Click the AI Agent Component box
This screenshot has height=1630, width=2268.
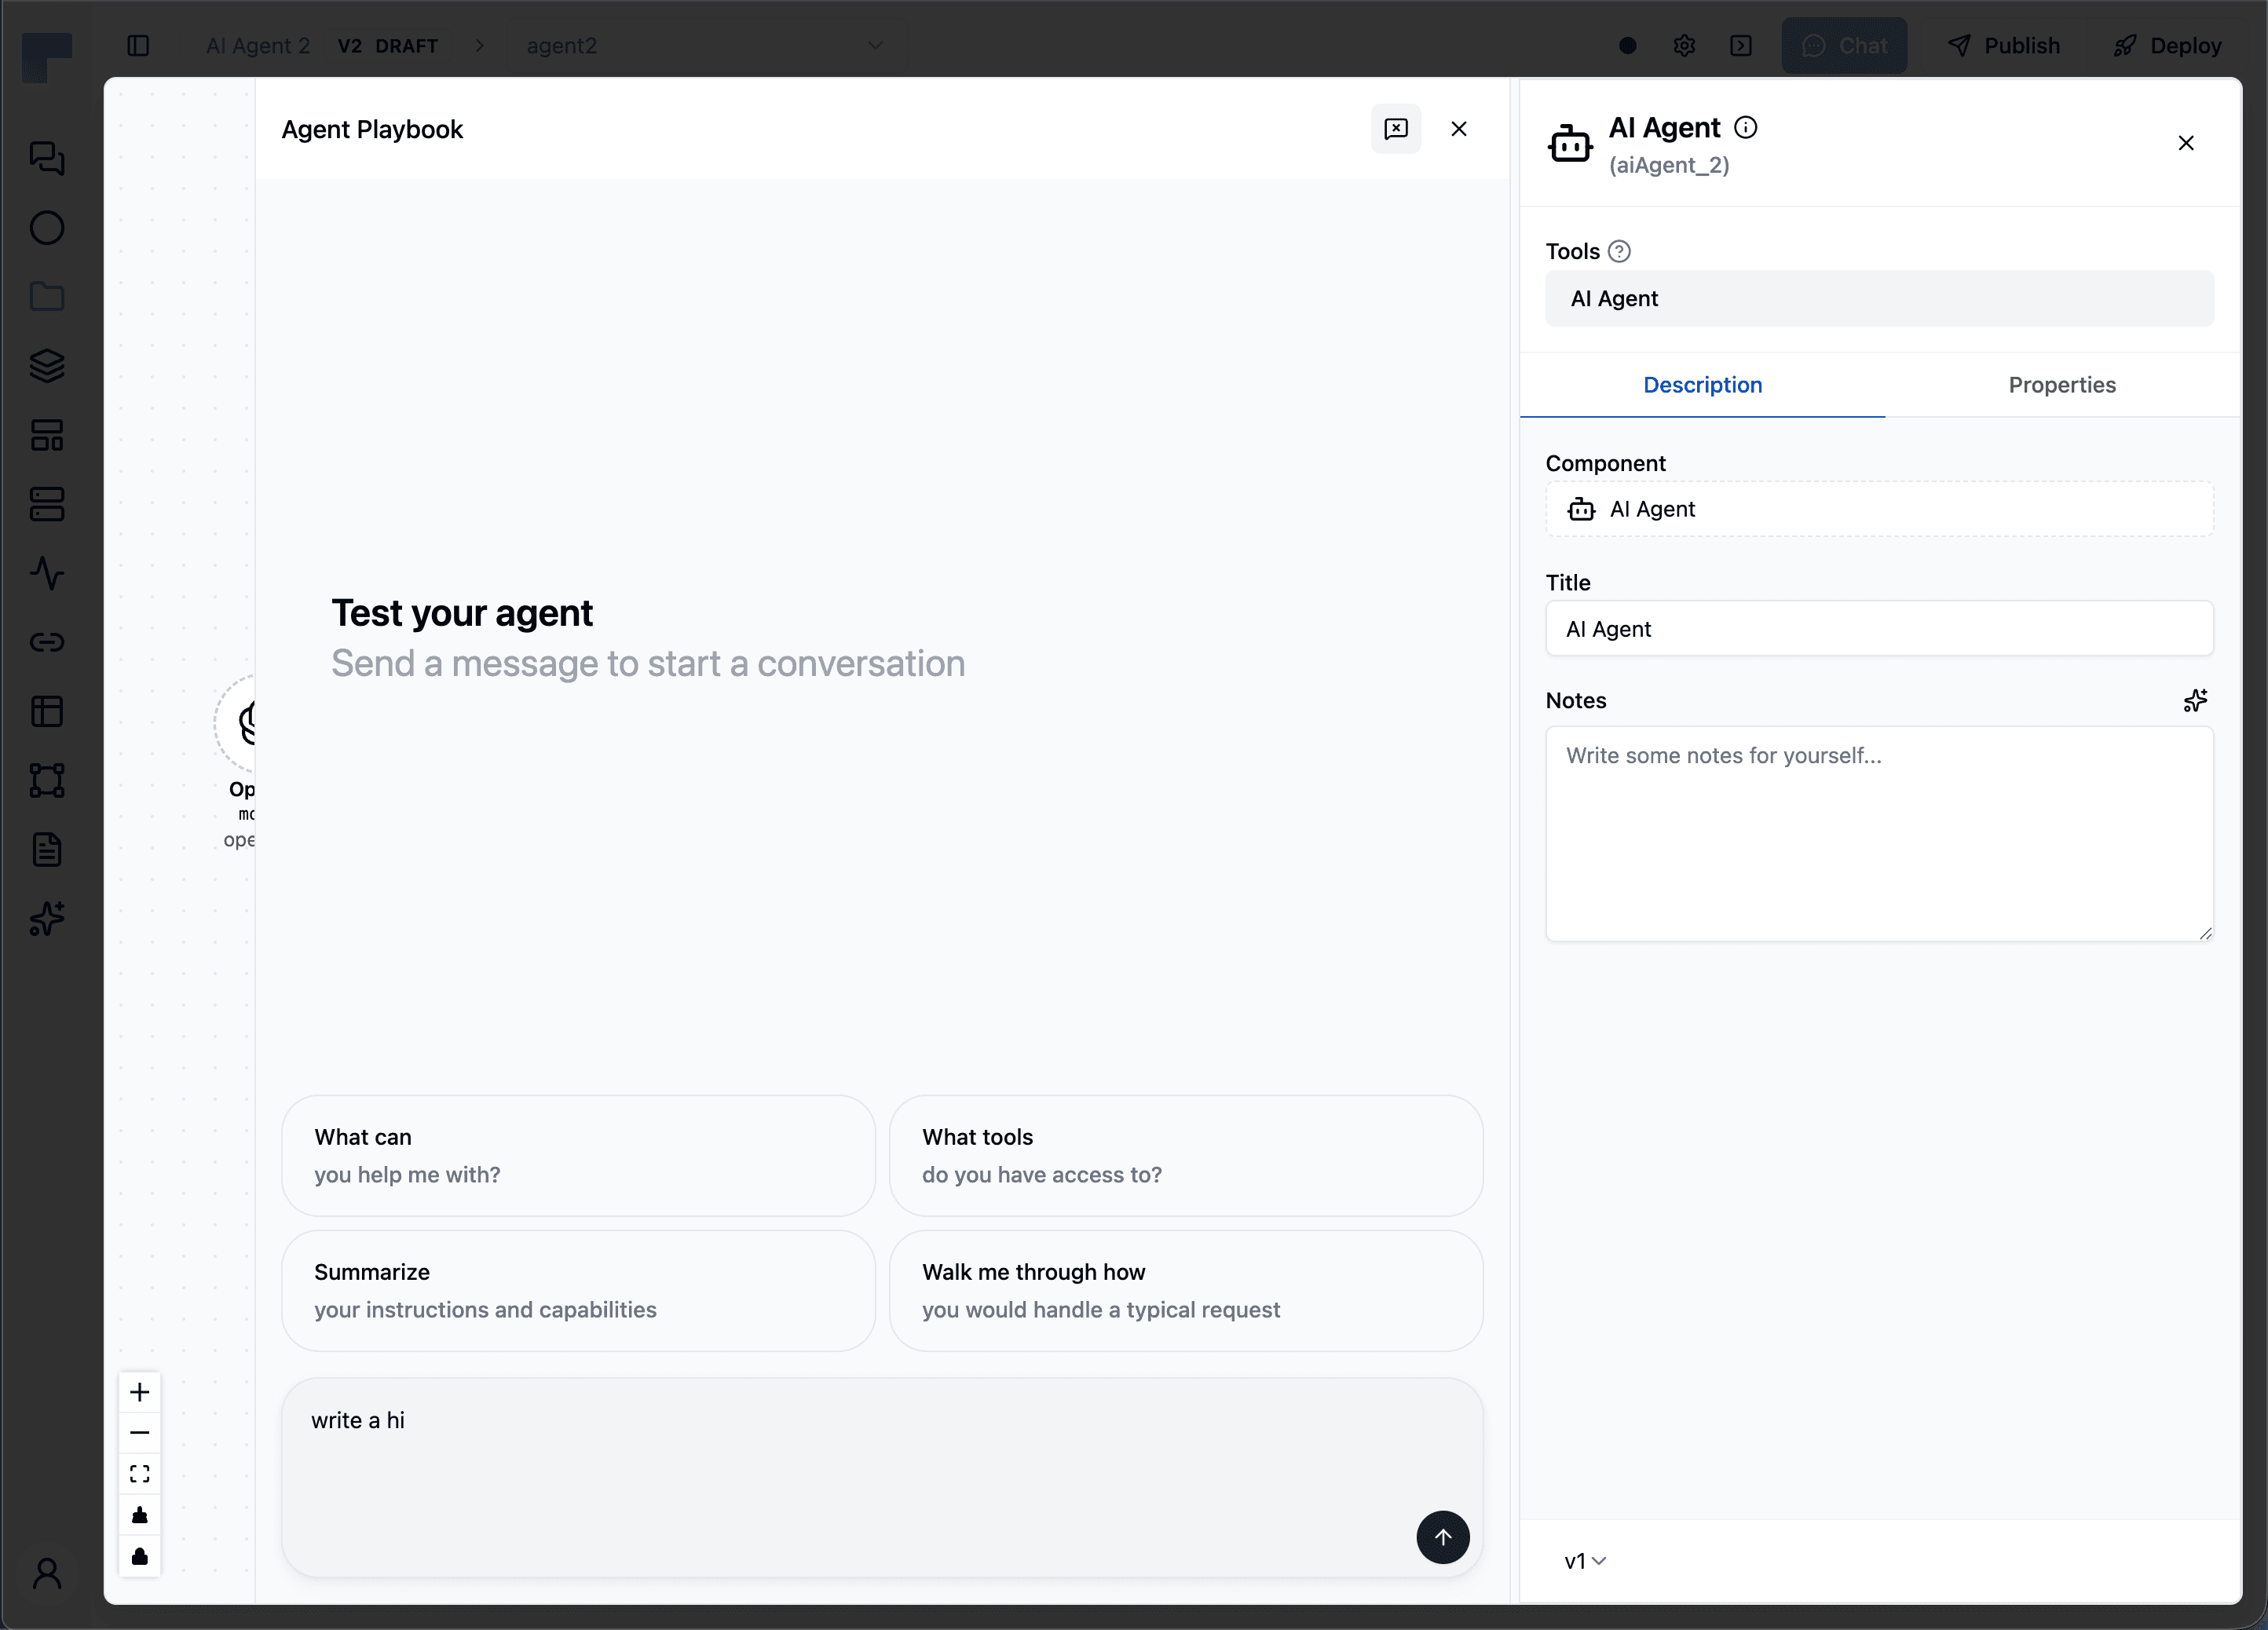click(x=1879, y=510)
